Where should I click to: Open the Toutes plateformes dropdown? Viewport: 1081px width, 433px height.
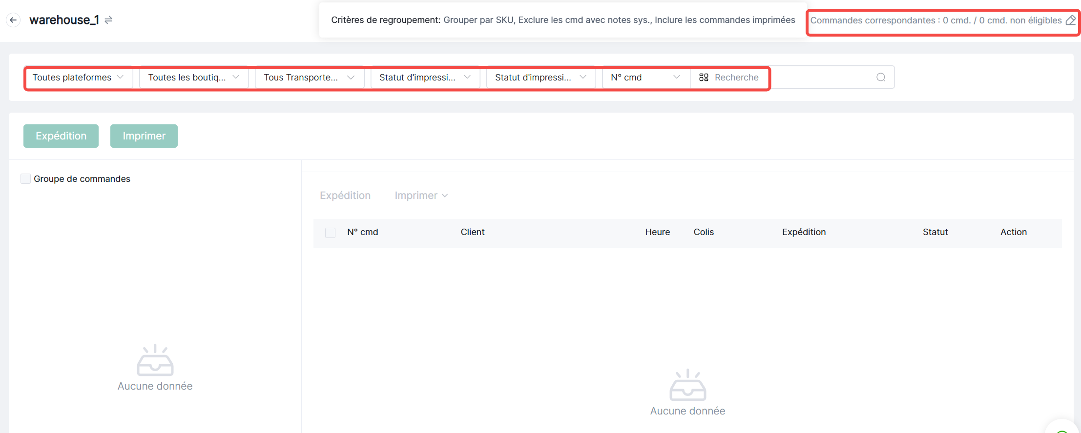[x=78, y=78]
